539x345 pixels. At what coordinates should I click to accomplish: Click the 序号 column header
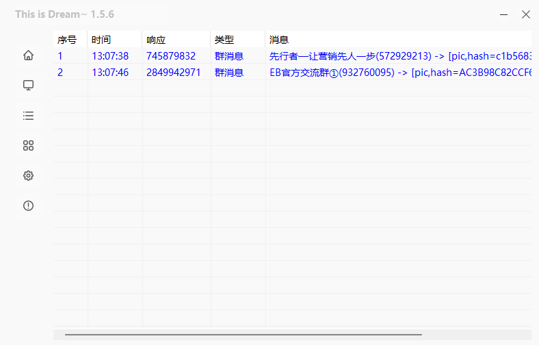[67, 40]
